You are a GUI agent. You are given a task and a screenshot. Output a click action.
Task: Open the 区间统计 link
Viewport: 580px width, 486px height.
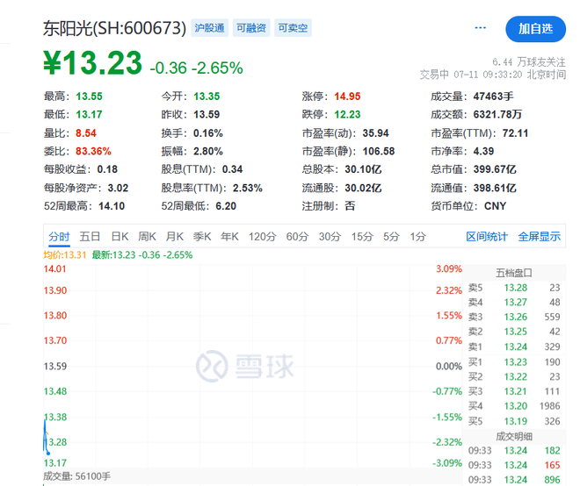[x=487, y=236]
